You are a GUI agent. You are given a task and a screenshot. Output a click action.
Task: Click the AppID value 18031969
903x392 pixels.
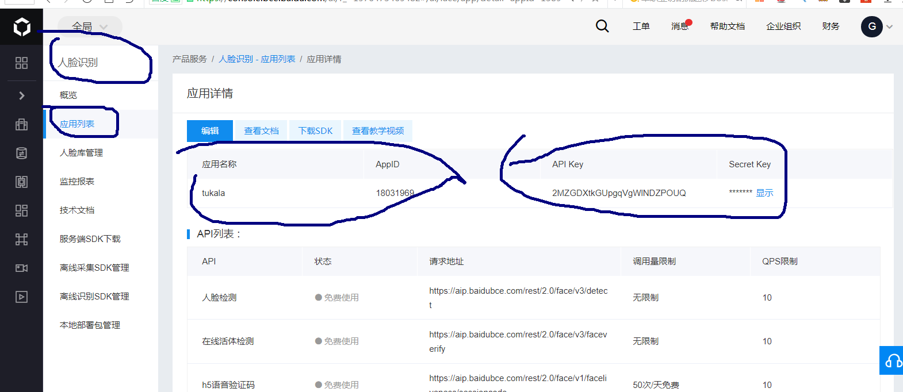395,193
